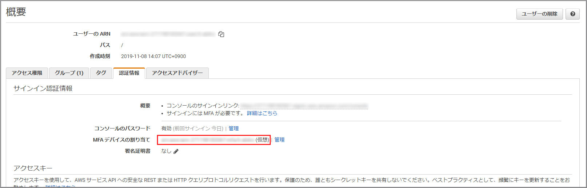
Task: Select the 作成時刻 value 2019-11-08 14:07 UTC+0900
Action: coord(153,56)
